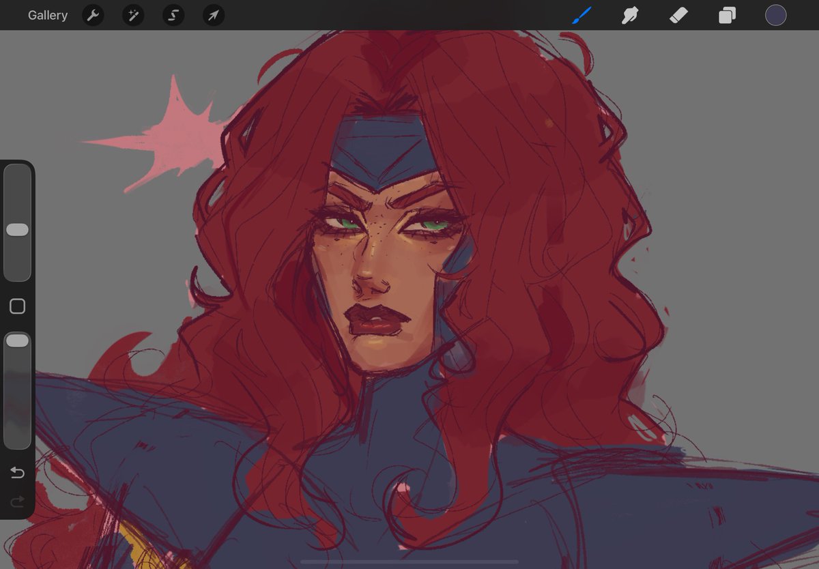Open the Layers panel
The height and width of the screenshot is (569, 819).
point(726,15)
